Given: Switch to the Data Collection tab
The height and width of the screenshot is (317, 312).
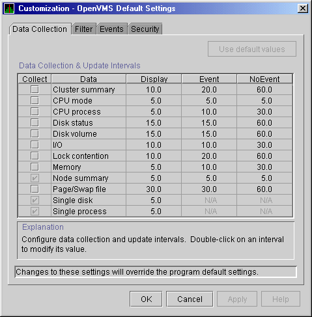Looking at the screenshot, I should (40, 29).
